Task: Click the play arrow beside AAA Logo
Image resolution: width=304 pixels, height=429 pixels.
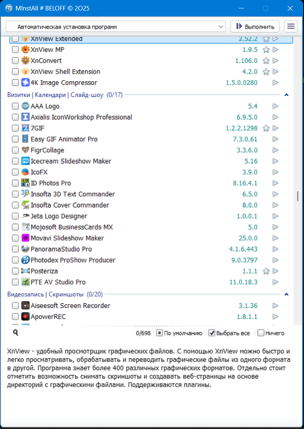Action: [275, 106]
